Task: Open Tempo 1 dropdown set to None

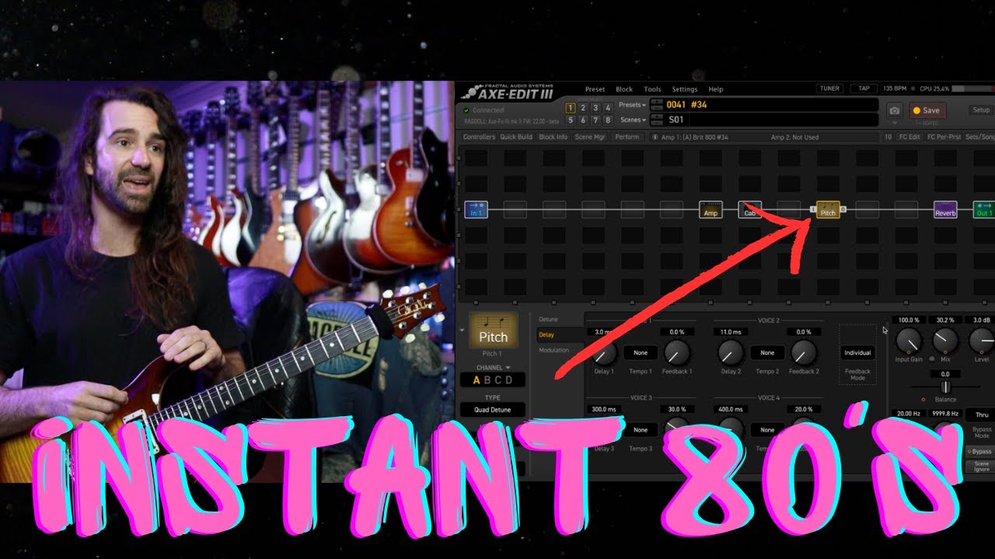Action: pos(641,352)
